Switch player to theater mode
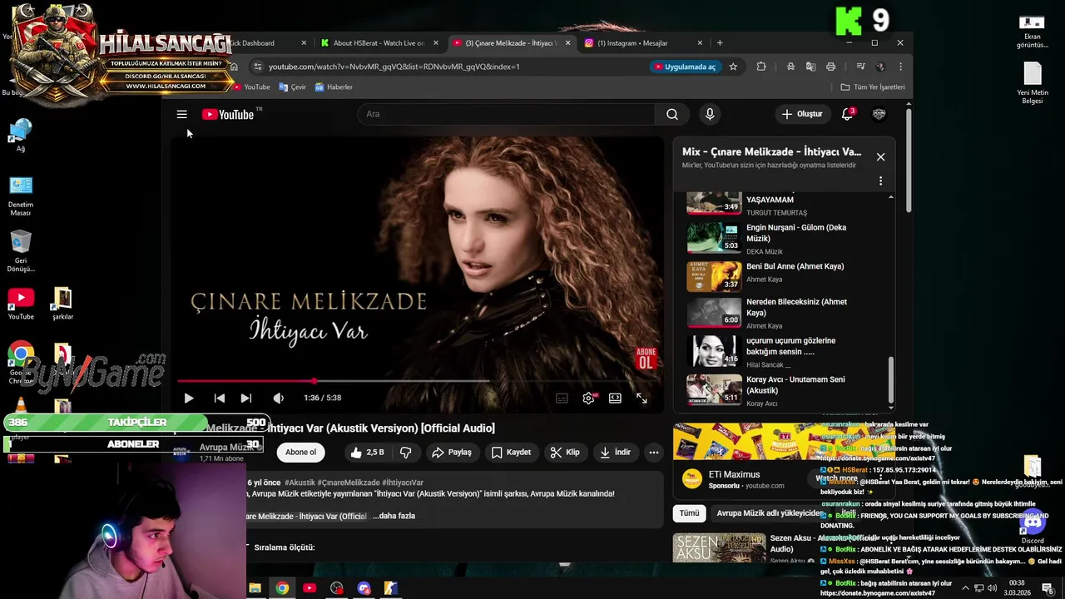 (x=615, y=398)
